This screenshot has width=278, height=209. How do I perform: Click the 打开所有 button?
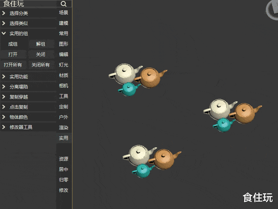13,65
